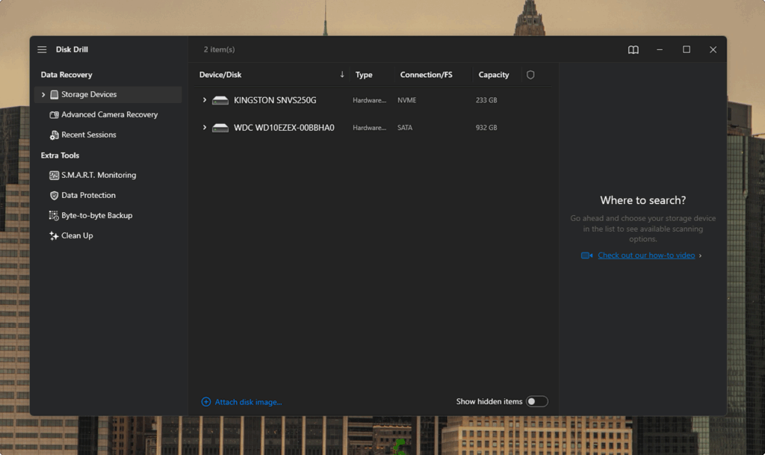Toggle the Show hidden items switch
765x455 pixels.
(x=536, y=401)
